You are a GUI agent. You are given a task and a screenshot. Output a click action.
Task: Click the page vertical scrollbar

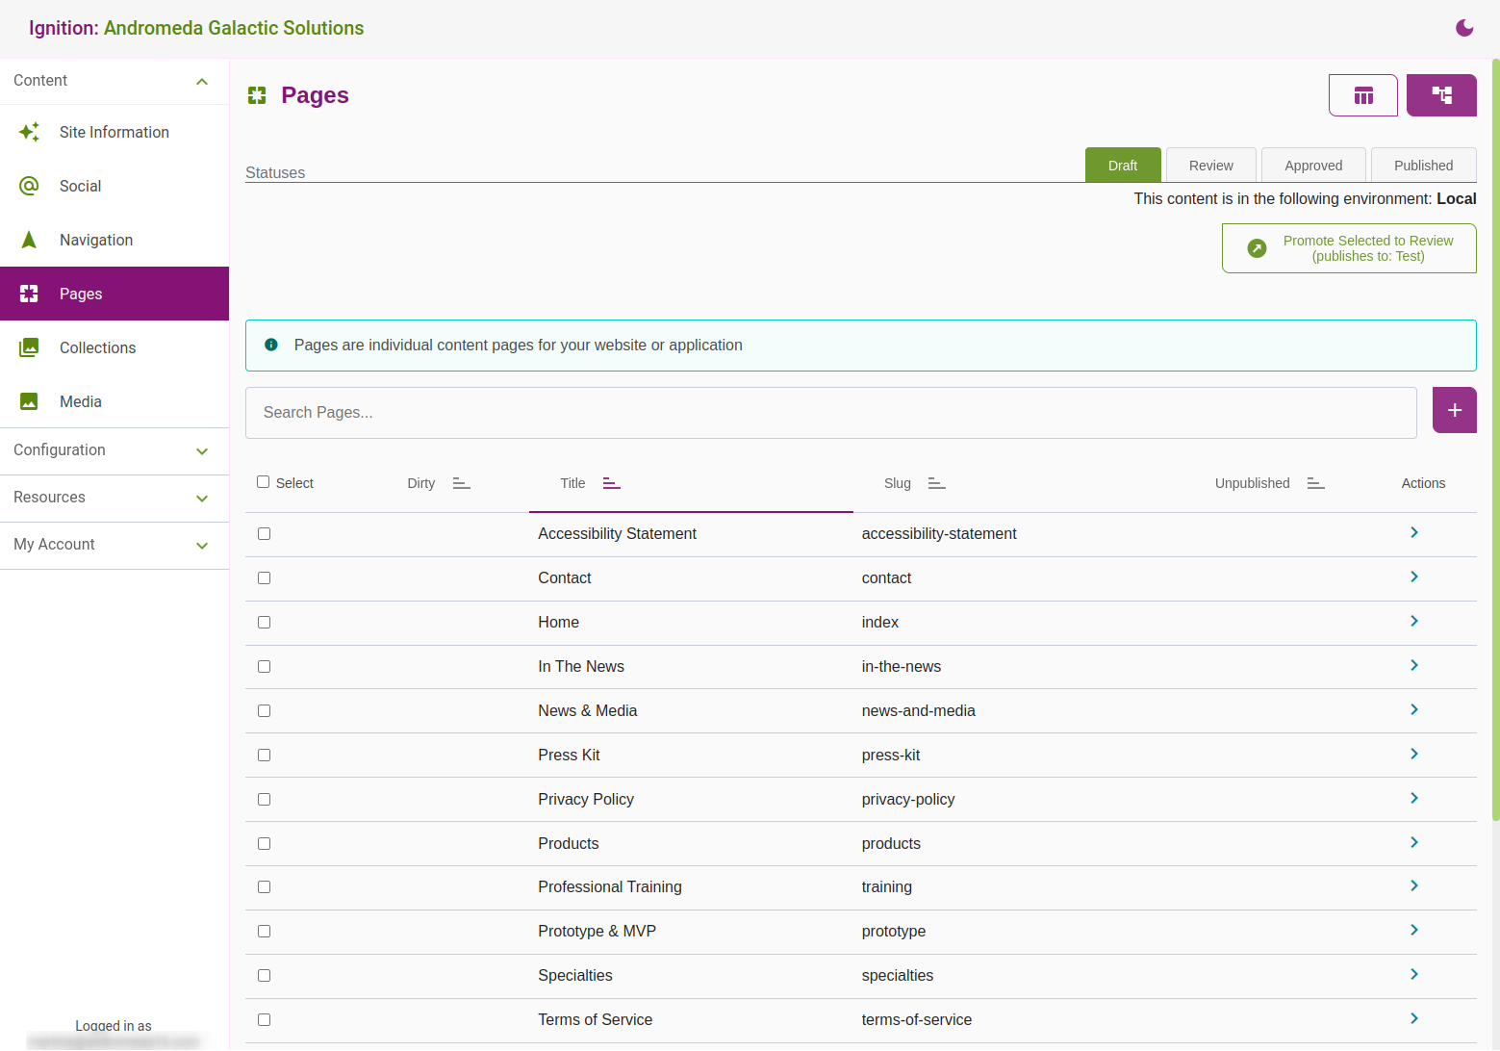pos(1495,440)
